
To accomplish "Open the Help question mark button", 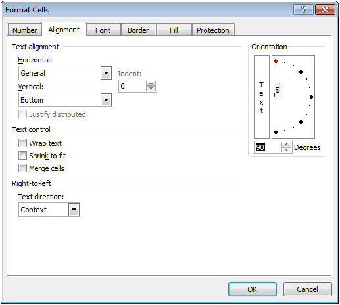I will point(304,10).
